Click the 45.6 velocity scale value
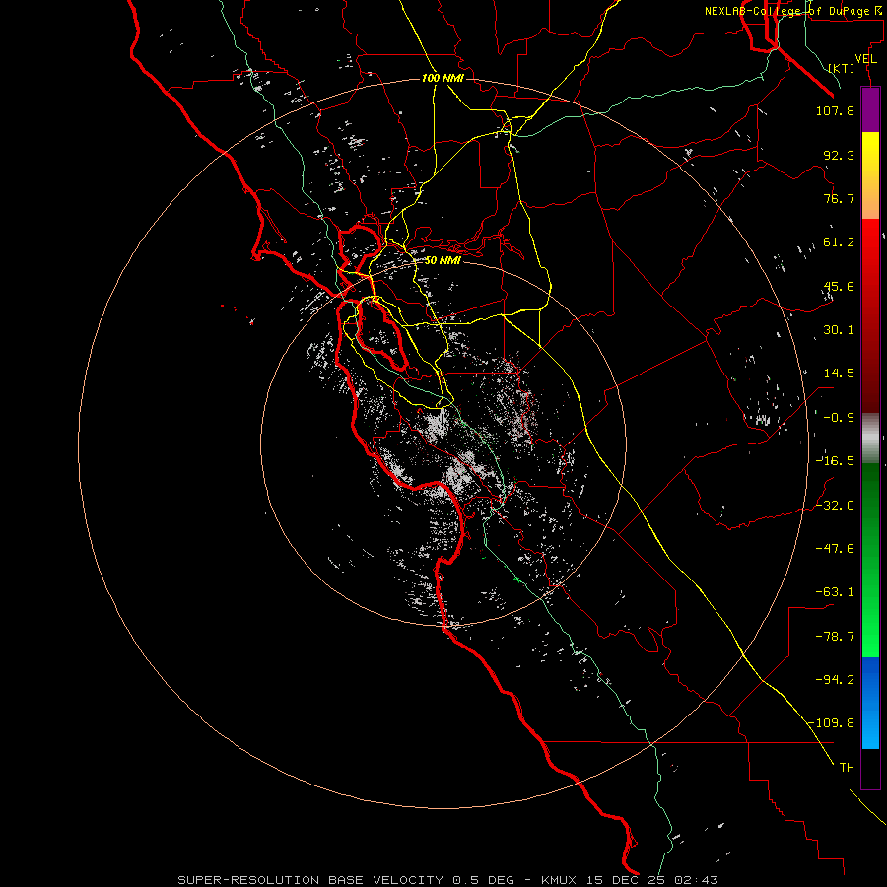The image size is (887, 887). [839, 286]
